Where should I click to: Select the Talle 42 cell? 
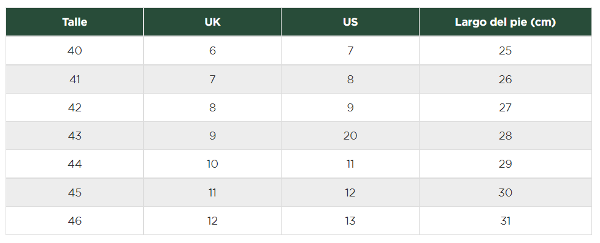75,107
